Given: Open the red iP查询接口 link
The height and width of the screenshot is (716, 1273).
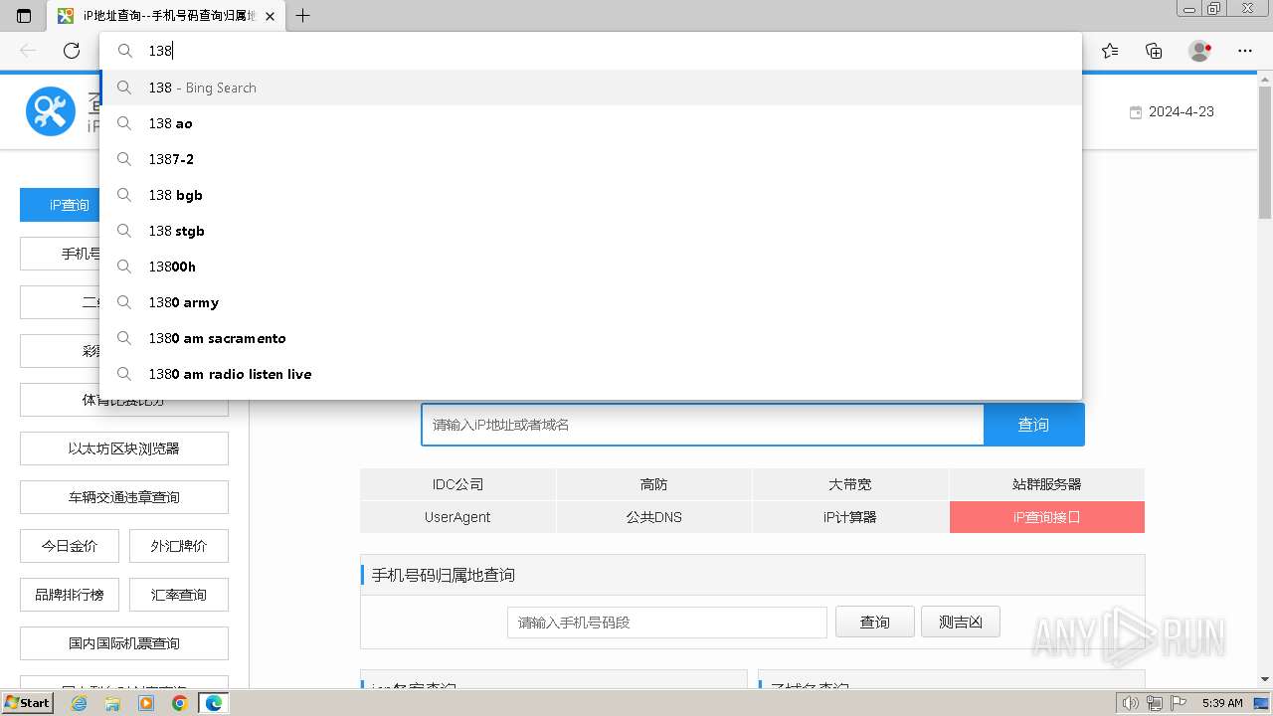Looking at the screenshot, I should [x=1047, y=517].
